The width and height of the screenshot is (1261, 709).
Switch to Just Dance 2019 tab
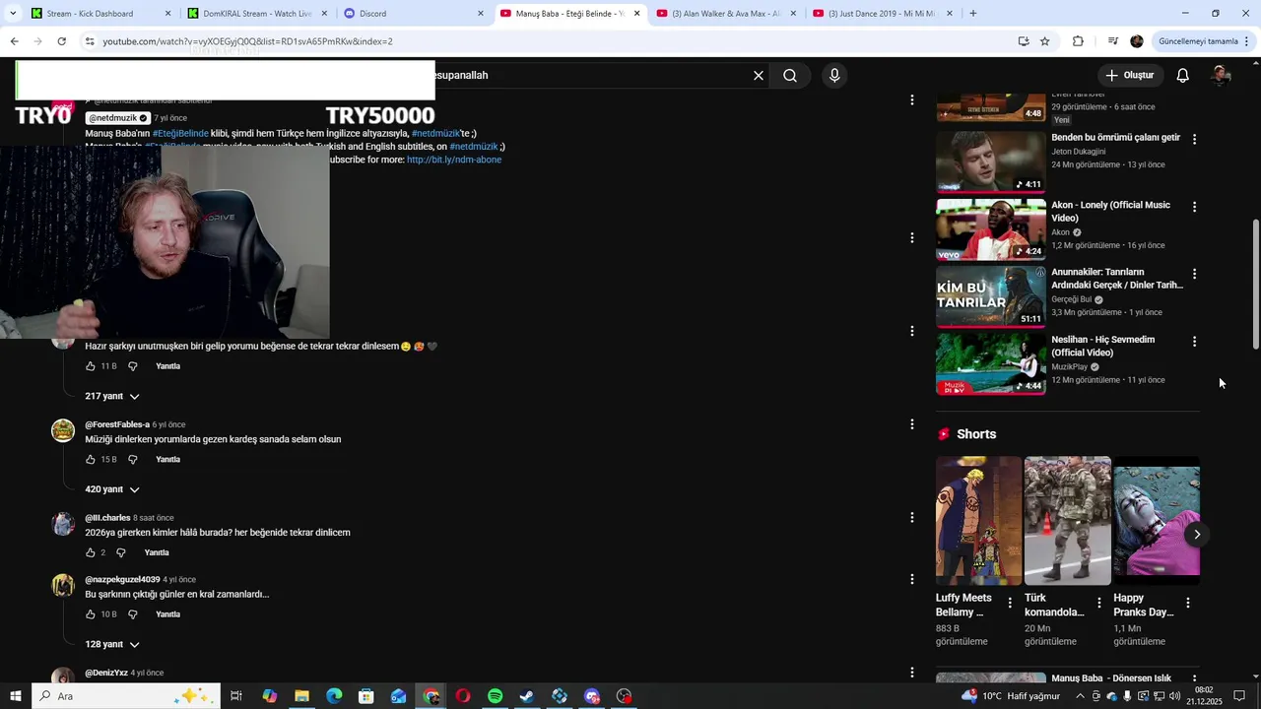click(882, 14)
